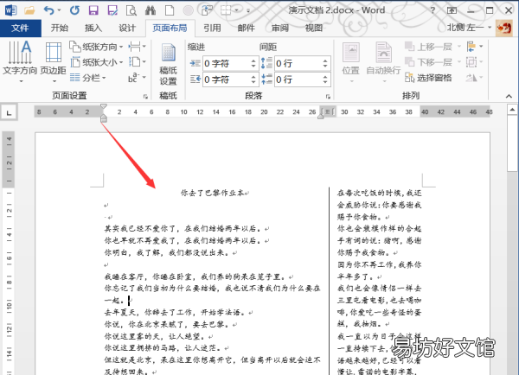519x375 pixels.
Task: Switch to the 引用 tab
Action: click(x=212, y=29)
